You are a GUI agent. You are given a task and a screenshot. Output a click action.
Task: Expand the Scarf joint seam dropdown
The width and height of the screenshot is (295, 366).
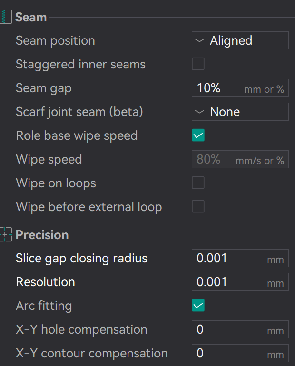pyautogui.click(x=240, y=112)
